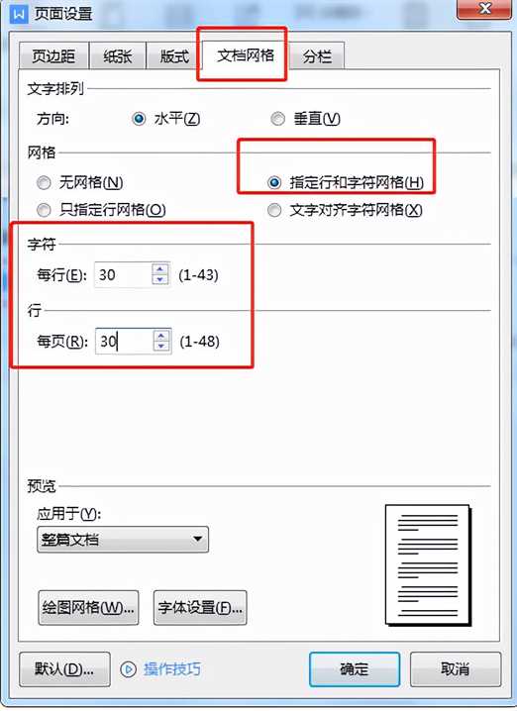Select 水平 text direction

(139, 119)
